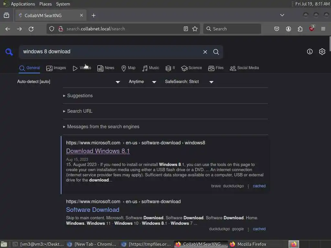
Task: Switch to the Social Media tab
Action: click(x=244, y=68)
